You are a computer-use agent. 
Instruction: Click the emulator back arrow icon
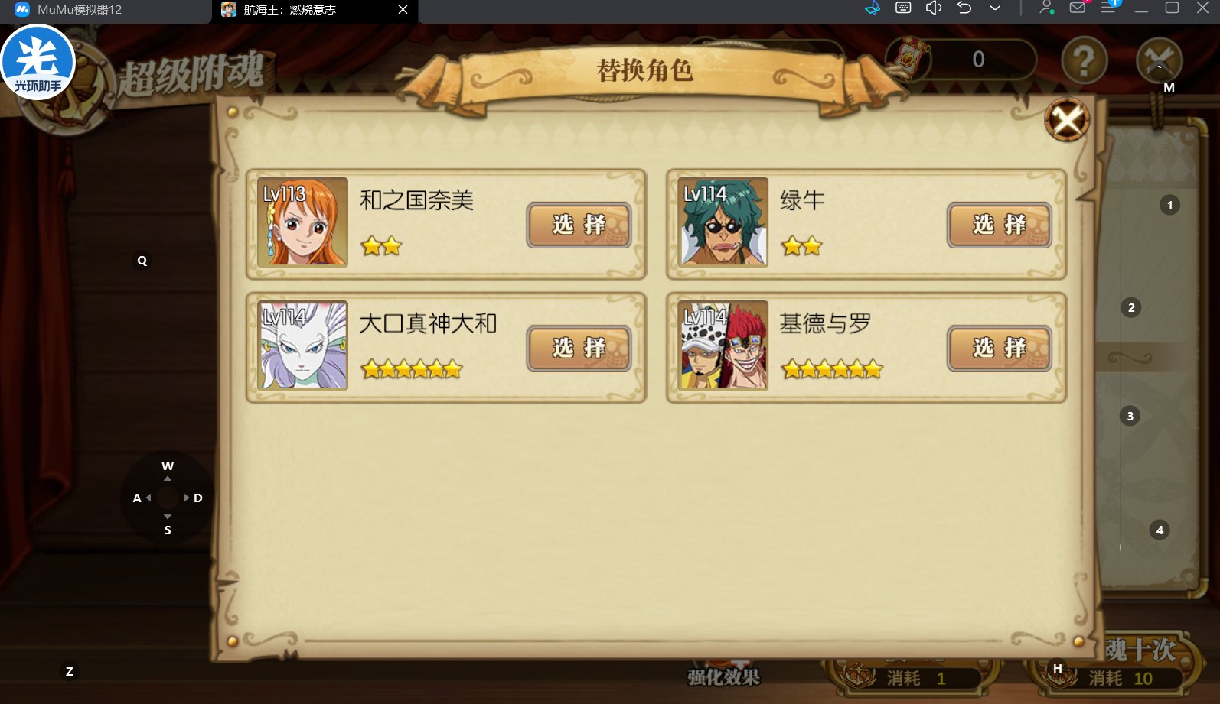click(x=964, y=8)
